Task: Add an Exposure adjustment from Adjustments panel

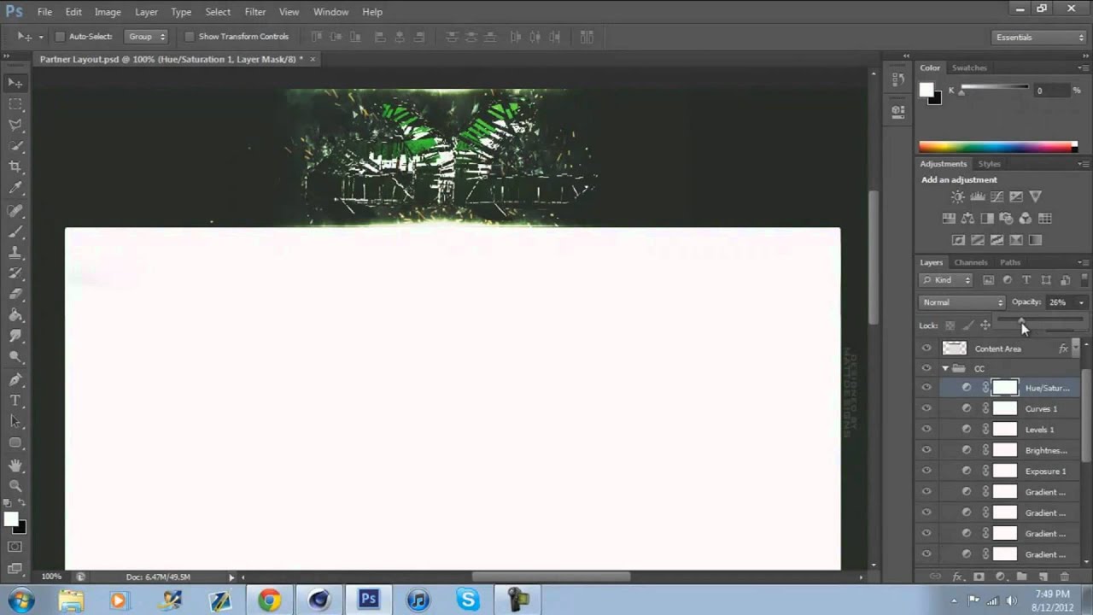Action: pyautogui.click(x=1016, y=196)
